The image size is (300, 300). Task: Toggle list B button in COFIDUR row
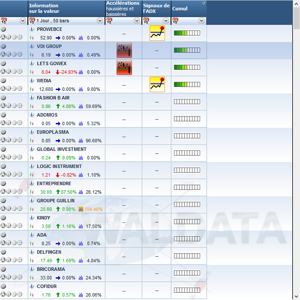(x=9, y=294)
